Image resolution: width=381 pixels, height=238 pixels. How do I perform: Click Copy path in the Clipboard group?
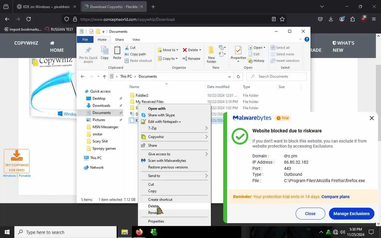pyautogui.click(x=135, y=54)
